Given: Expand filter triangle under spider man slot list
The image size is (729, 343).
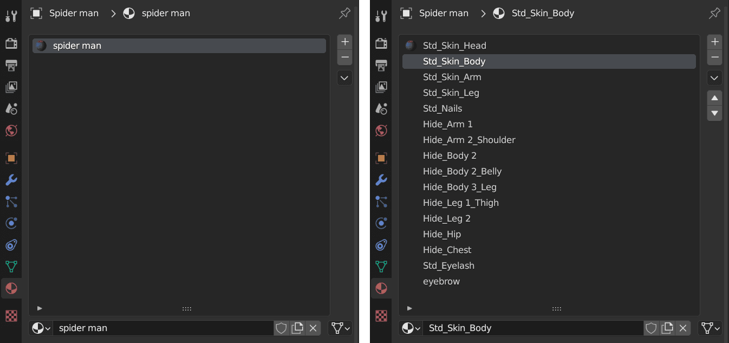Looking at the screenshot, I should click(40, 308).
